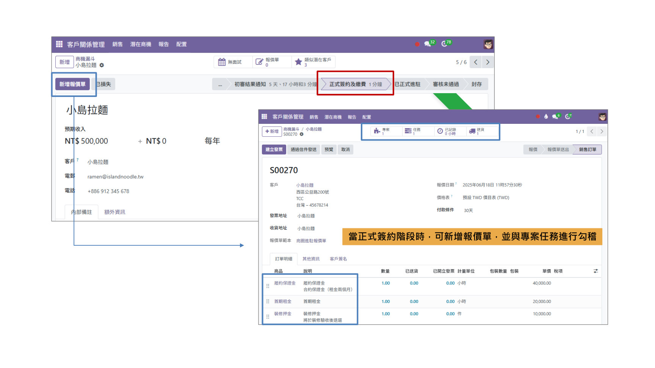The height and width of the screenshot is (368, 655).
Task: Select stage 封存
Action: pos(476,84)
